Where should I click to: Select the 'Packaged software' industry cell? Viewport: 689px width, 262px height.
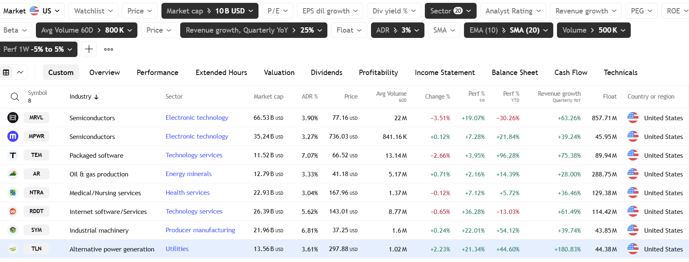[96, 155]
